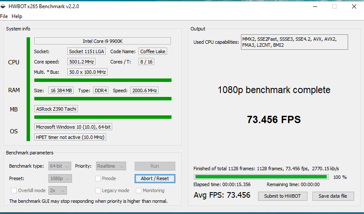Open the Benchmark type 64-bit dropdown
Screen dimensions: 364x214
point(60,166)
